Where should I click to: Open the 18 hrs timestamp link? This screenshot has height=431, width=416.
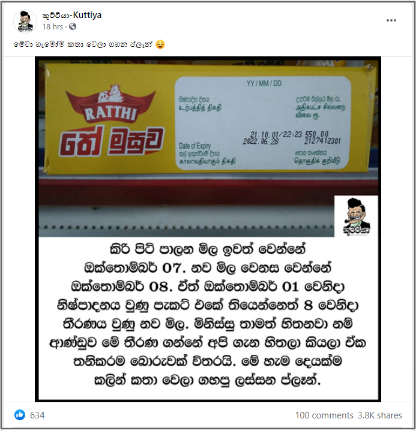click(53, 26)
